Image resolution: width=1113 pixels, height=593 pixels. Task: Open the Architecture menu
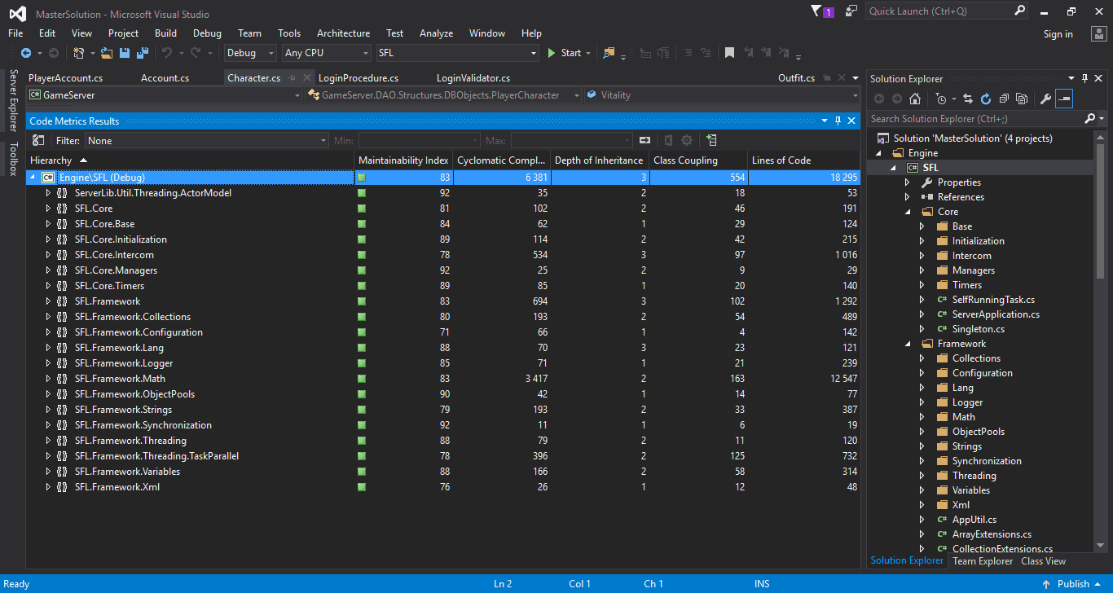point(343,33)
